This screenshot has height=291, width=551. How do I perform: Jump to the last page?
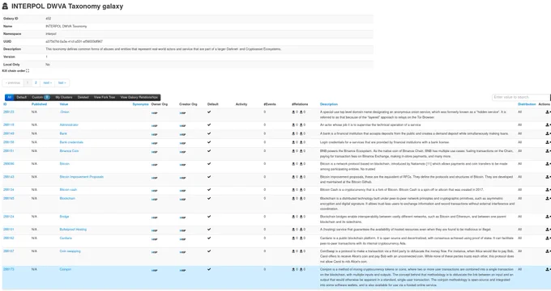tap(62, 82)
